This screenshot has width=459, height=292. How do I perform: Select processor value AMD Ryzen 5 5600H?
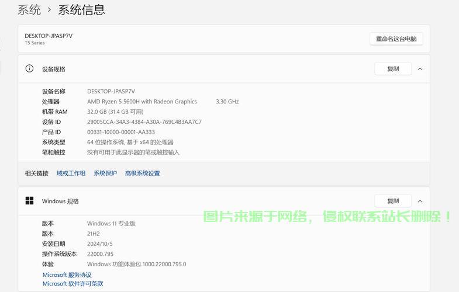coord(142,102)
